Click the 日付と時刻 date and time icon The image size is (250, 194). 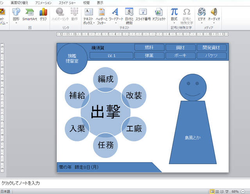coord(129,14)
